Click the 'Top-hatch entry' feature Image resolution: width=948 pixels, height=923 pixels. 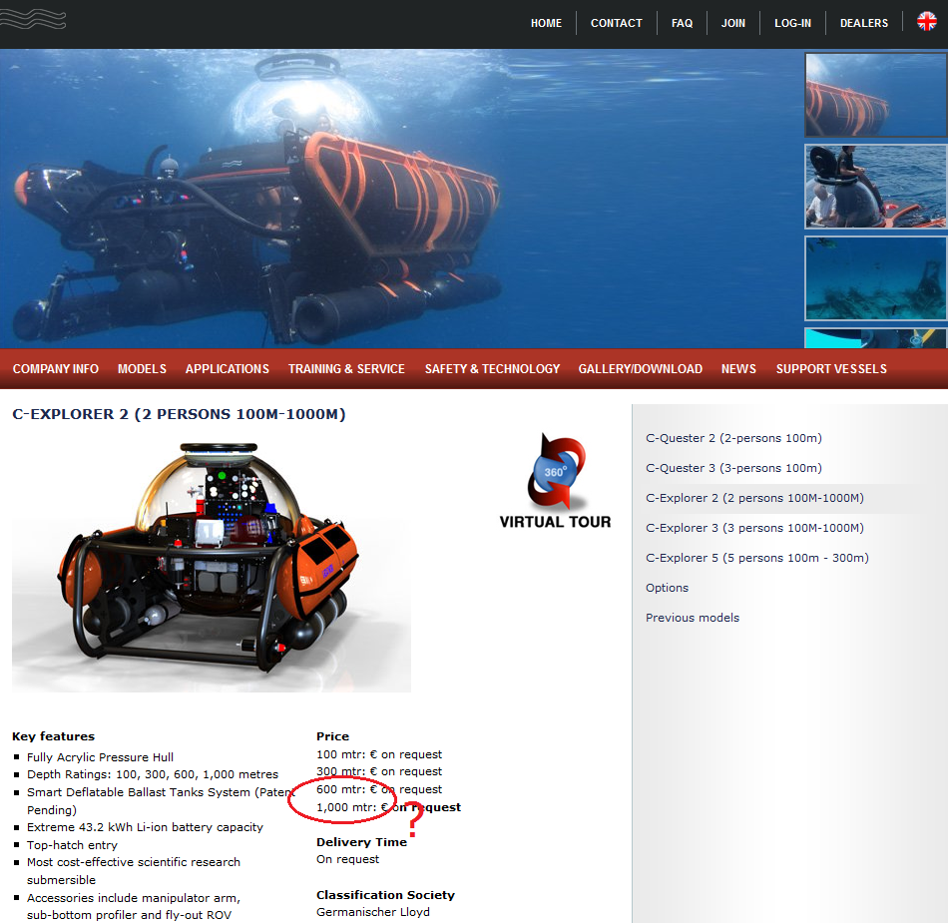72,845
